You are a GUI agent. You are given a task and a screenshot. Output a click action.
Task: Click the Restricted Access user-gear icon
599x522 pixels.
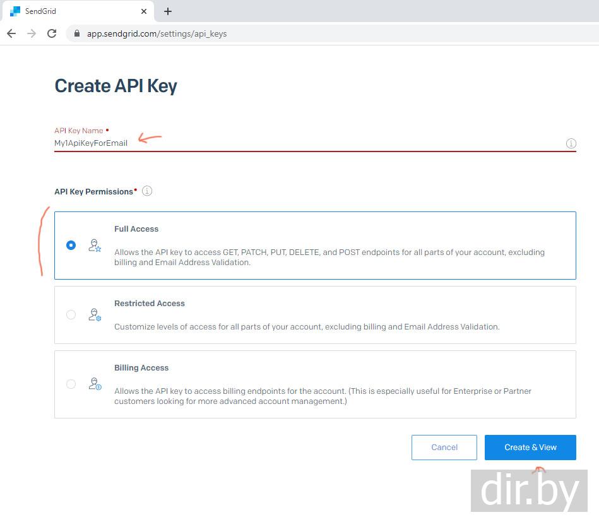[94, 315]
